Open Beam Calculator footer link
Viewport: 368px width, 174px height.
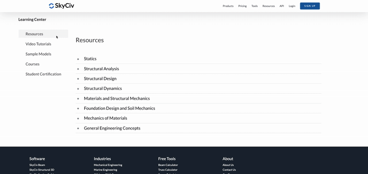(x=168, y=165)
